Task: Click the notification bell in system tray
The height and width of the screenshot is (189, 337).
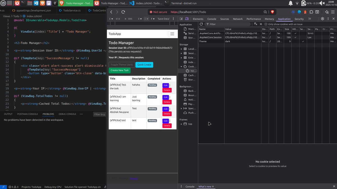Action: pos(291,3)
